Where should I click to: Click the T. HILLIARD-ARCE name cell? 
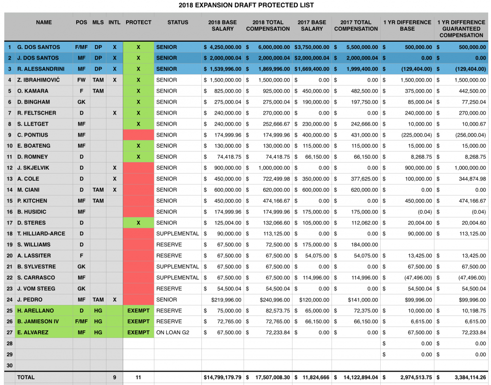coord(44,234)
